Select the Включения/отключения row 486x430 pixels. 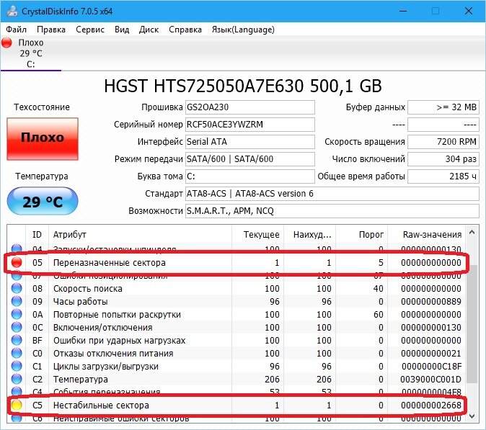point(237,328)
